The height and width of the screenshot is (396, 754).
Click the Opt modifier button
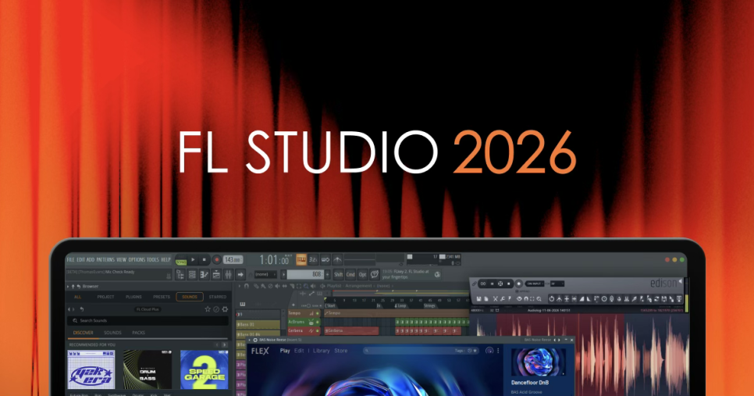[x=363, y=274]
